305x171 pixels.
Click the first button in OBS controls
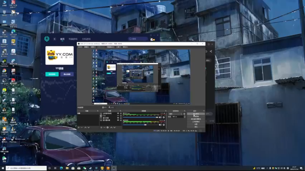(x=196, y=114)
